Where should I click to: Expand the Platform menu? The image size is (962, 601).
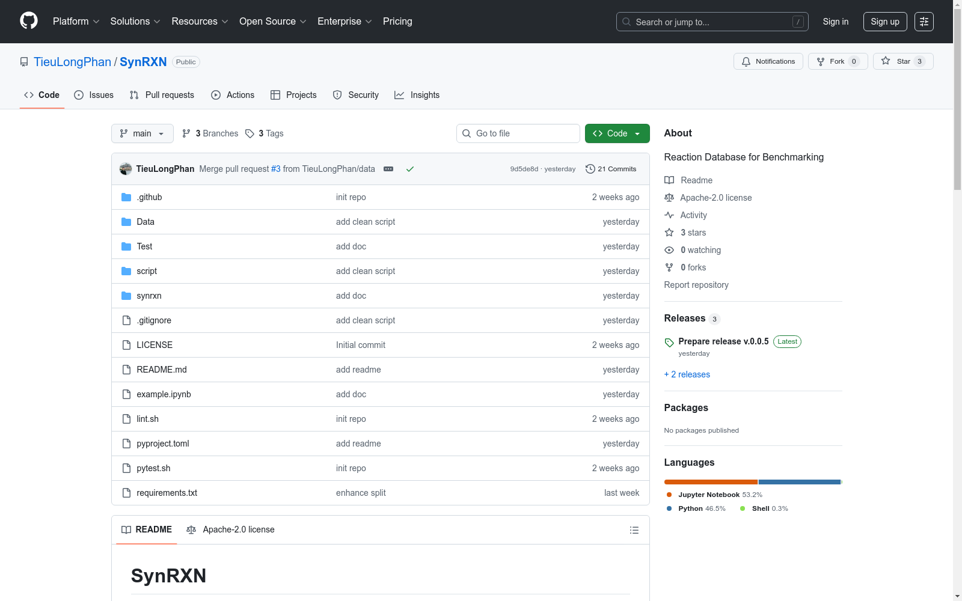pos(76,22)
